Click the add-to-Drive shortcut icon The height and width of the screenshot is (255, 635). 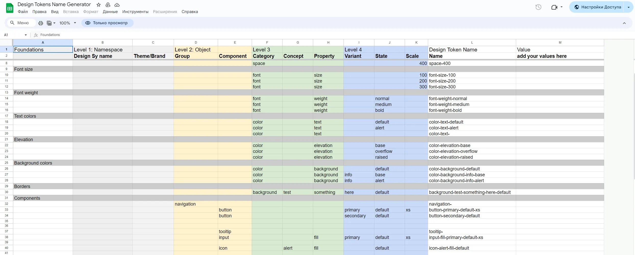click(x=108, y=5)
